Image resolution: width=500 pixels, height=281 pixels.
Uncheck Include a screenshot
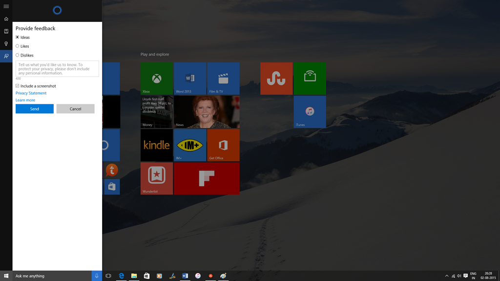tap(17, 86)
